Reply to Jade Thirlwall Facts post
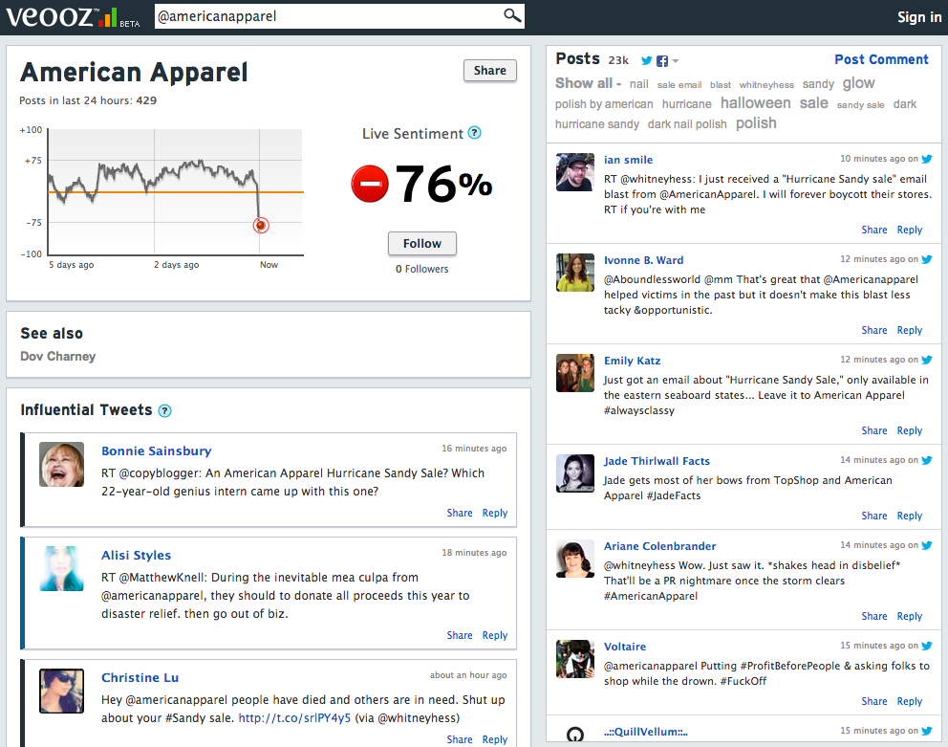 click(x=910, y=516)
